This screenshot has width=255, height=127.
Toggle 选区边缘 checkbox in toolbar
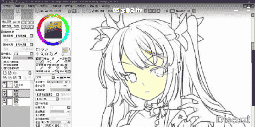pos(93,11)
